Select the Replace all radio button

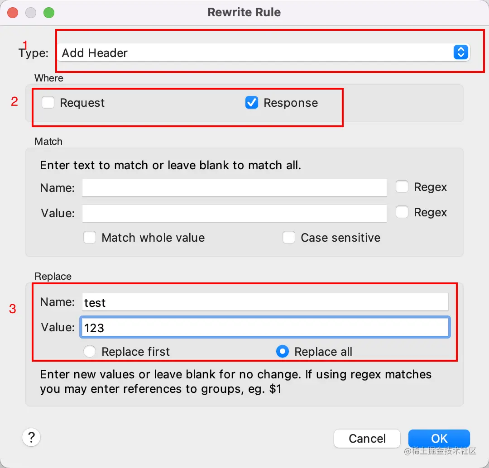[283, 352]
